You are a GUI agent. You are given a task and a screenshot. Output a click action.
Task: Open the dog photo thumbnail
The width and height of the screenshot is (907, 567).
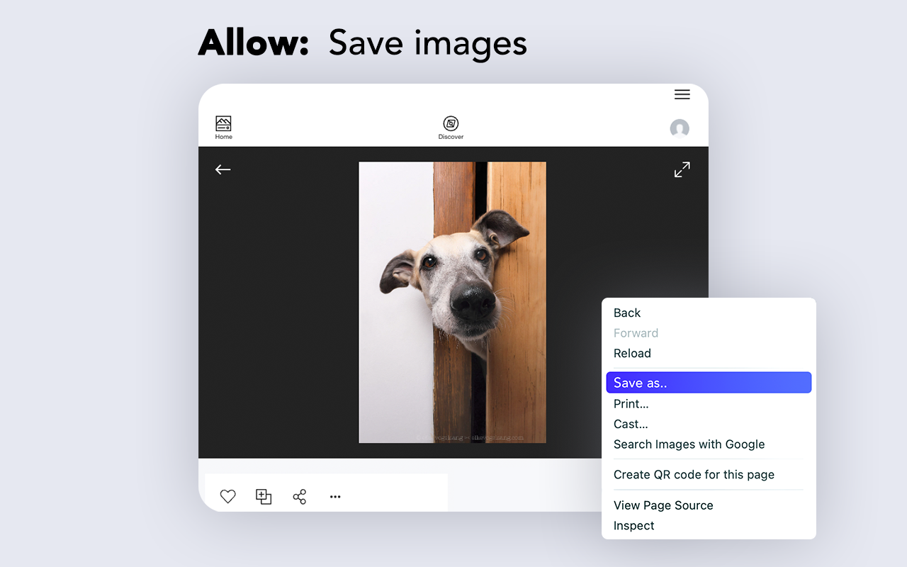[x=452, y=303]
